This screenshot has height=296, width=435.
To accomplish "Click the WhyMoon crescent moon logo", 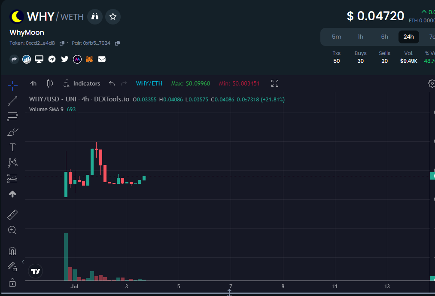I will [x=17, y=17].
